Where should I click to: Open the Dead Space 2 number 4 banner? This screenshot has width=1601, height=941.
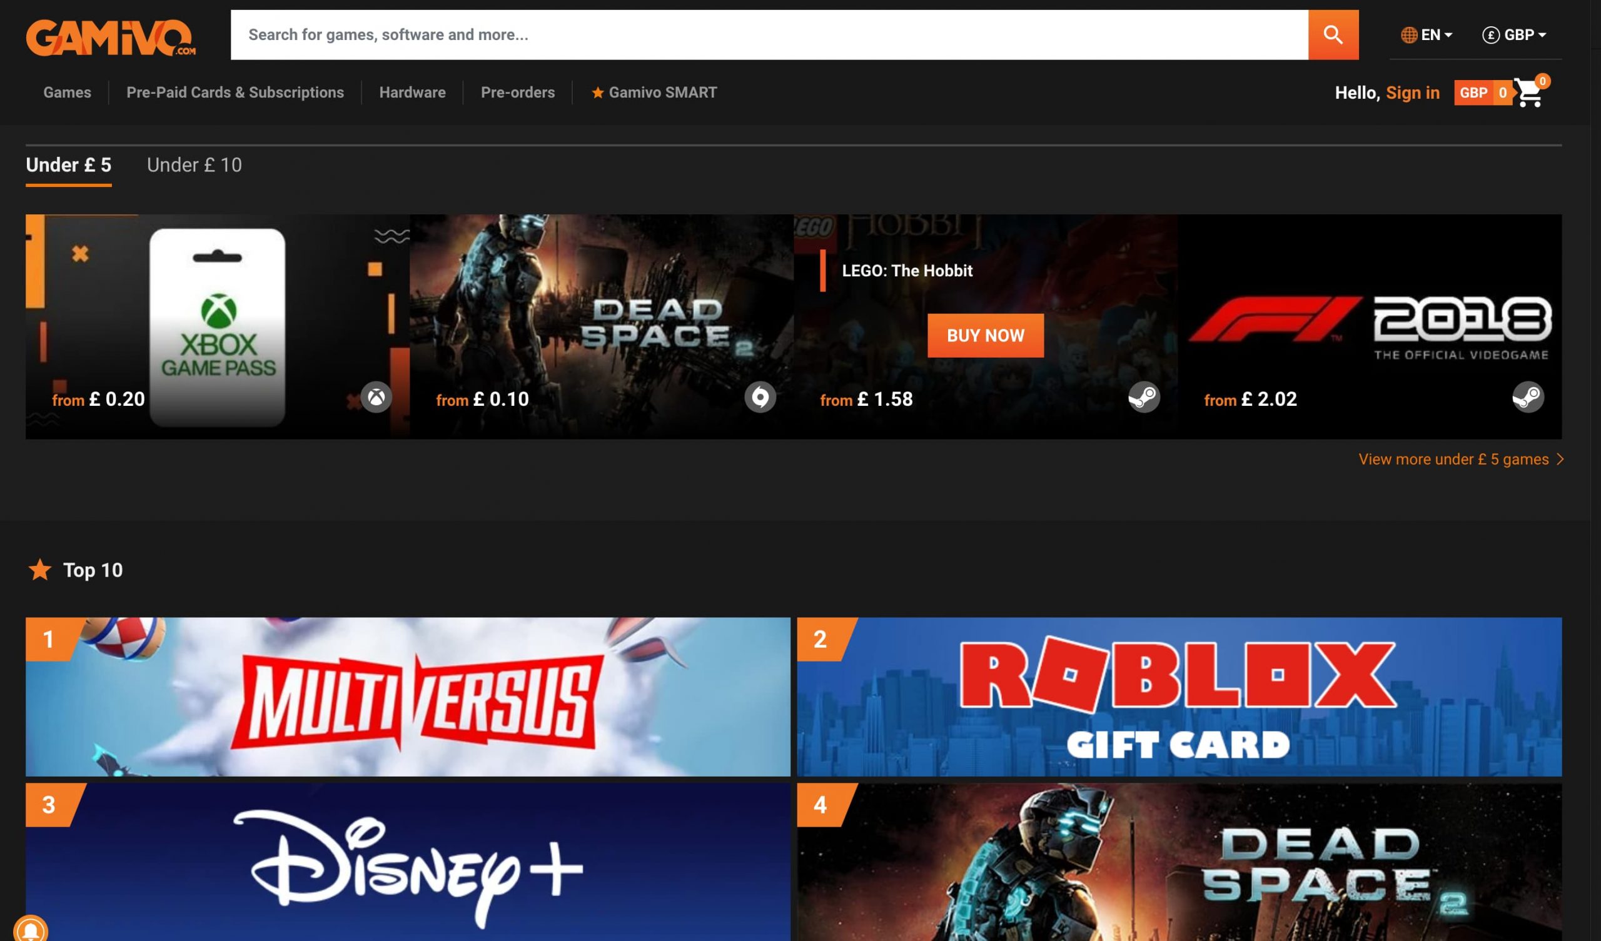click(1179, 862)
